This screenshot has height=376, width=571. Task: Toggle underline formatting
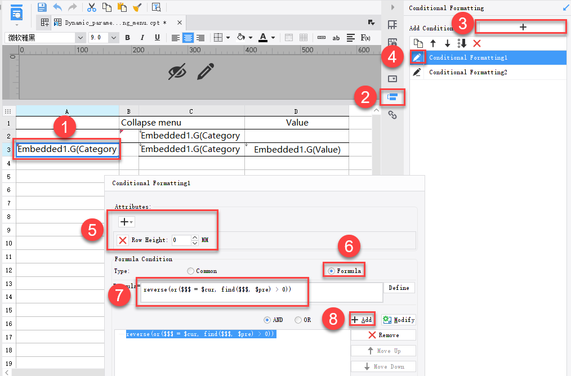pos(157,38)
